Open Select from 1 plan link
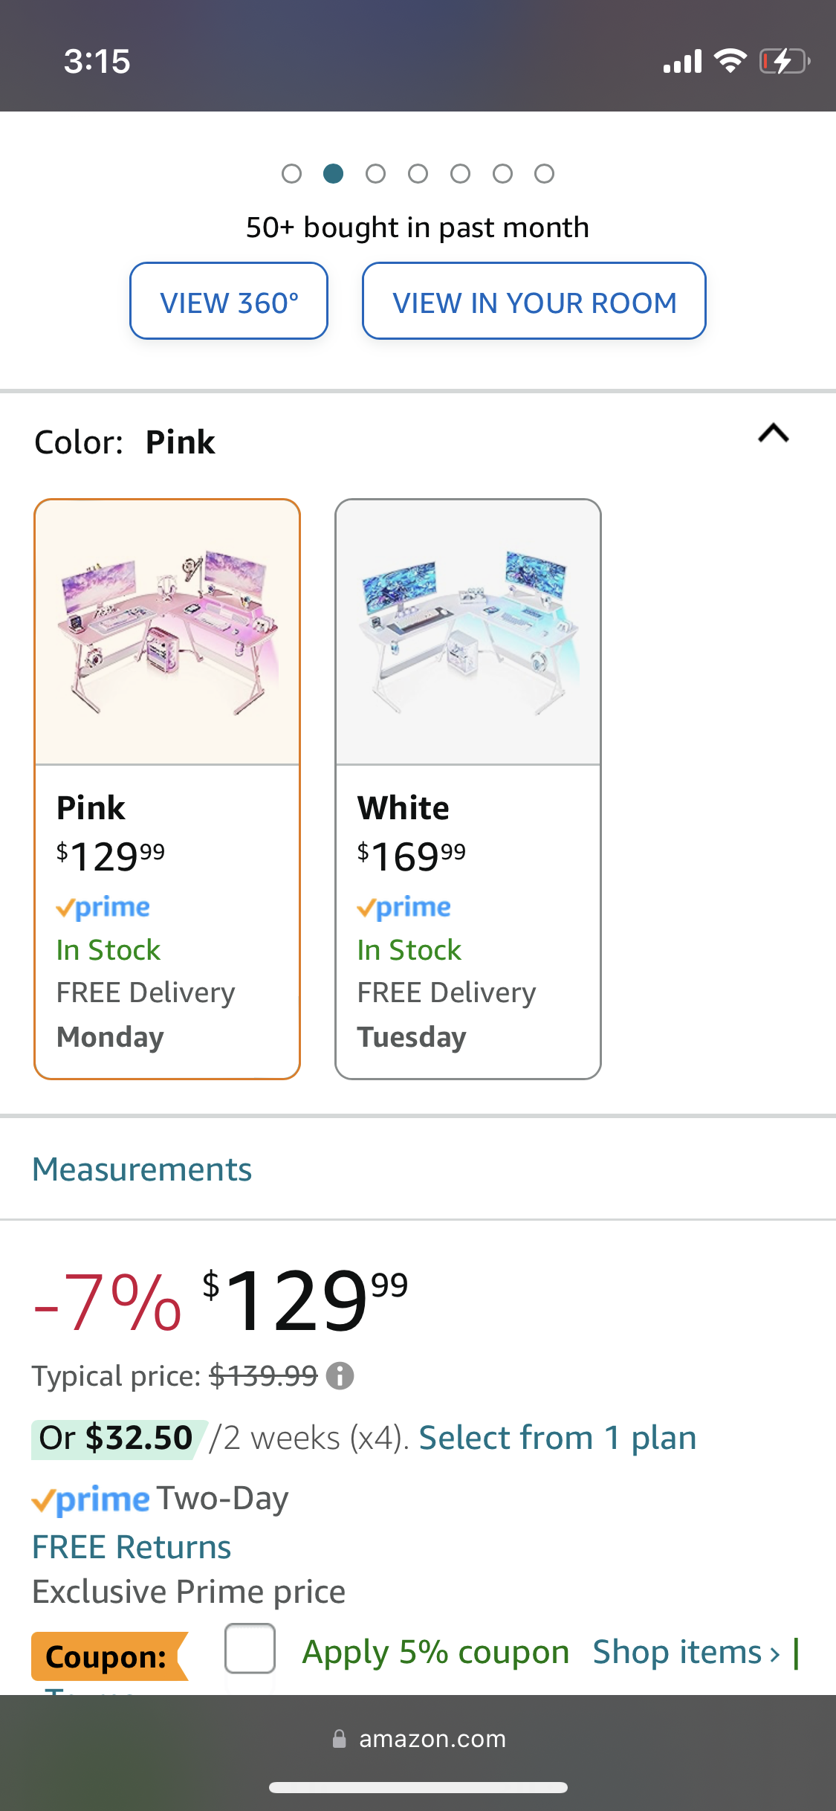836x1811 pixels. (x=557, y=1438)
